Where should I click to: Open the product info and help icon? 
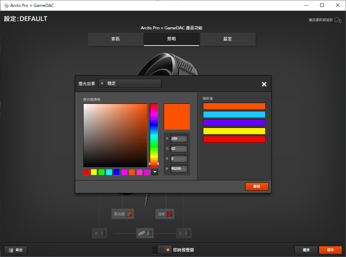(x=338, y=20)
